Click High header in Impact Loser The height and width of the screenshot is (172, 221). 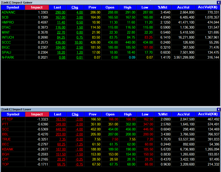pyautogui.click(x=128, y=114)
